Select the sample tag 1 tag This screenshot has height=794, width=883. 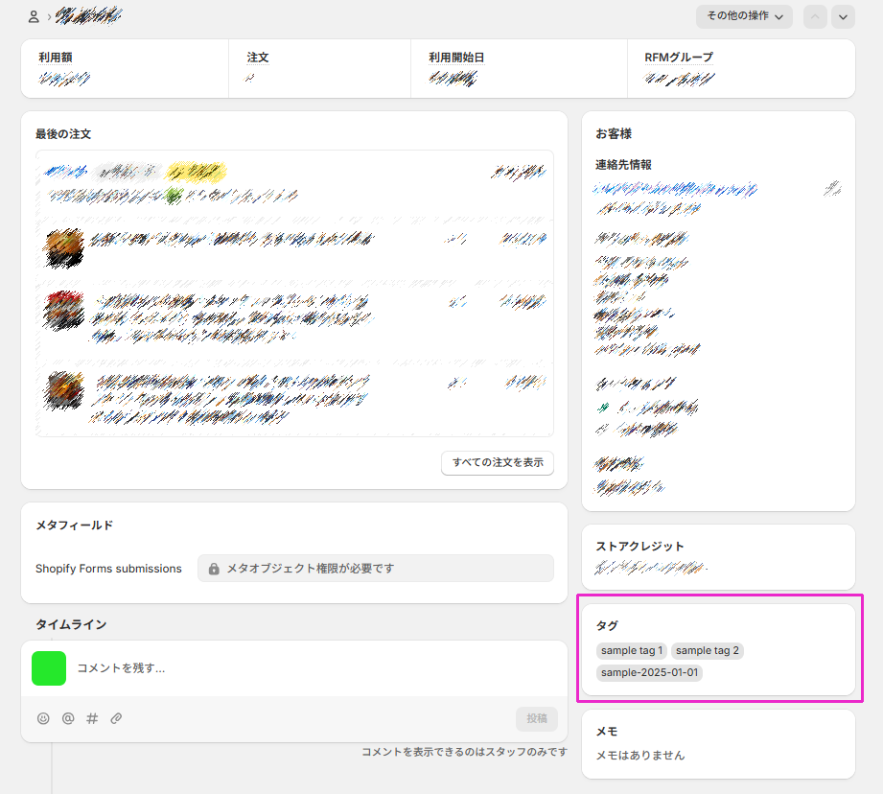point(632,651)
